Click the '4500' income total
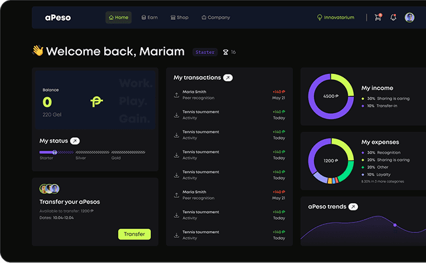The width and height of the screenshot is (426, 263). [x=331, y=96]
